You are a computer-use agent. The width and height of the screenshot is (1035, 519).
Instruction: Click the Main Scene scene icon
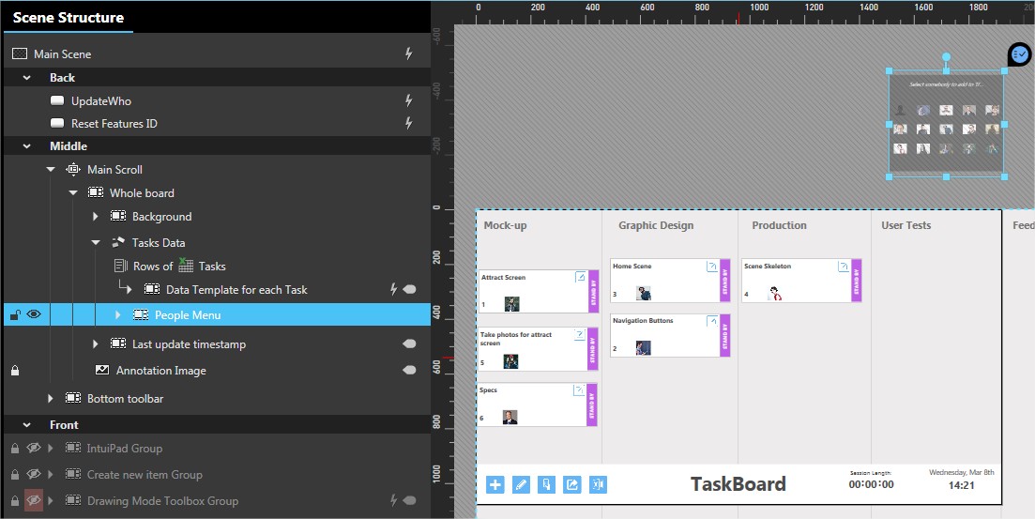[x=20, y=53]
